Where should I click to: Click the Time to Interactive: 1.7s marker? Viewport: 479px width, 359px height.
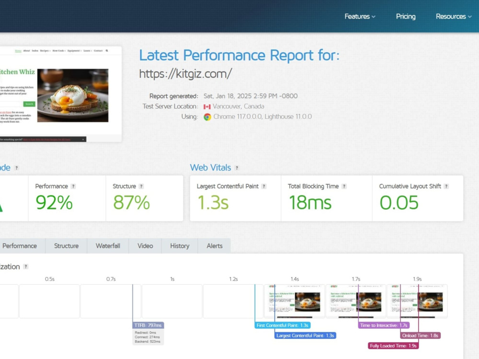(384, 325)
